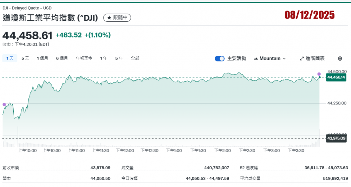Click the star icon in follow button
Viewport: 351px width, 187px height.
tap(109, 18)
